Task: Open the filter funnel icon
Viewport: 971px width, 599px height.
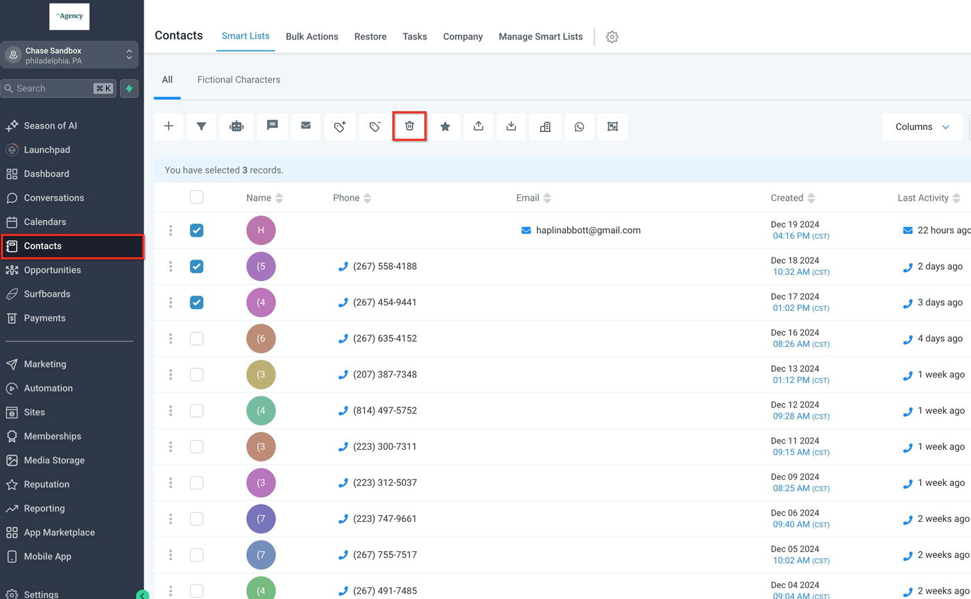Action: tap(201, 126)
